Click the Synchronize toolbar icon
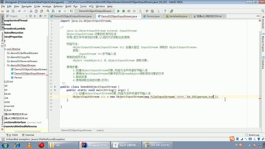Screen dimensions: 265x149 tap(13, 11)
